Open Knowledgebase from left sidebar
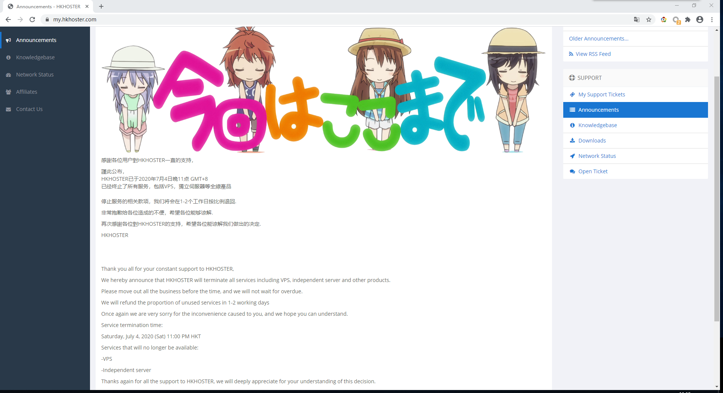The width and height of the screenshot is (723, 393). click(x=45, y=57)
